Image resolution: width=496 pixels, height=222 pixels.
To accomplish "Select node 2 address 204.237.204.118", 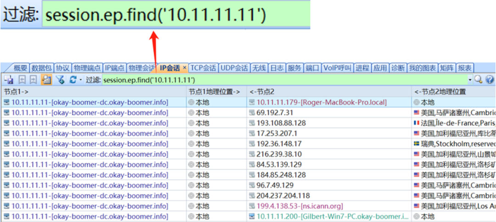I will (283, 196).
